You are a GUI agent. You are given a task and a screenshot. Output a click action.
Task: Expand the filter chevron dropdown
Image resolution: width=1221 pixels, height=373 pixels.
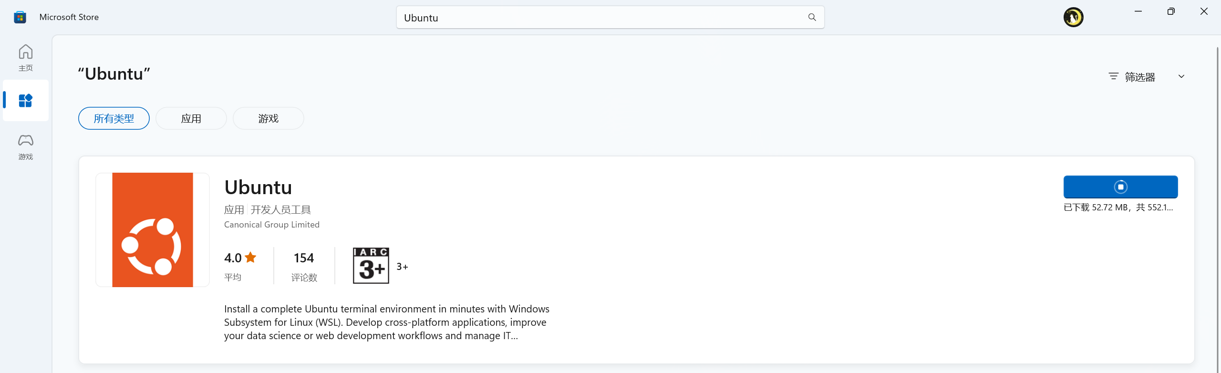click(1181, 76)
